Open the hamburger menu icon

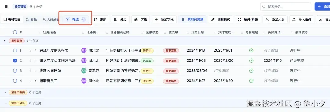[x=6, y=6]
